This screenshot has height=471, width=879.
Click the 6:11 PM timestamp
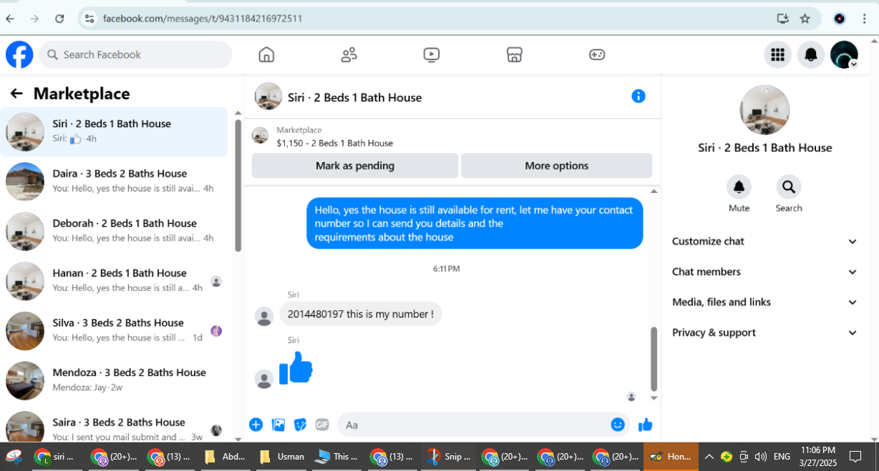(x=447, y=269)
